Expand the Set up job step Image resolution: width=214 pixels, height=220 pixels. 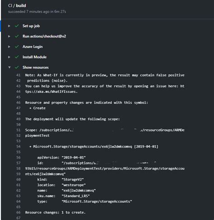[9, 26]
